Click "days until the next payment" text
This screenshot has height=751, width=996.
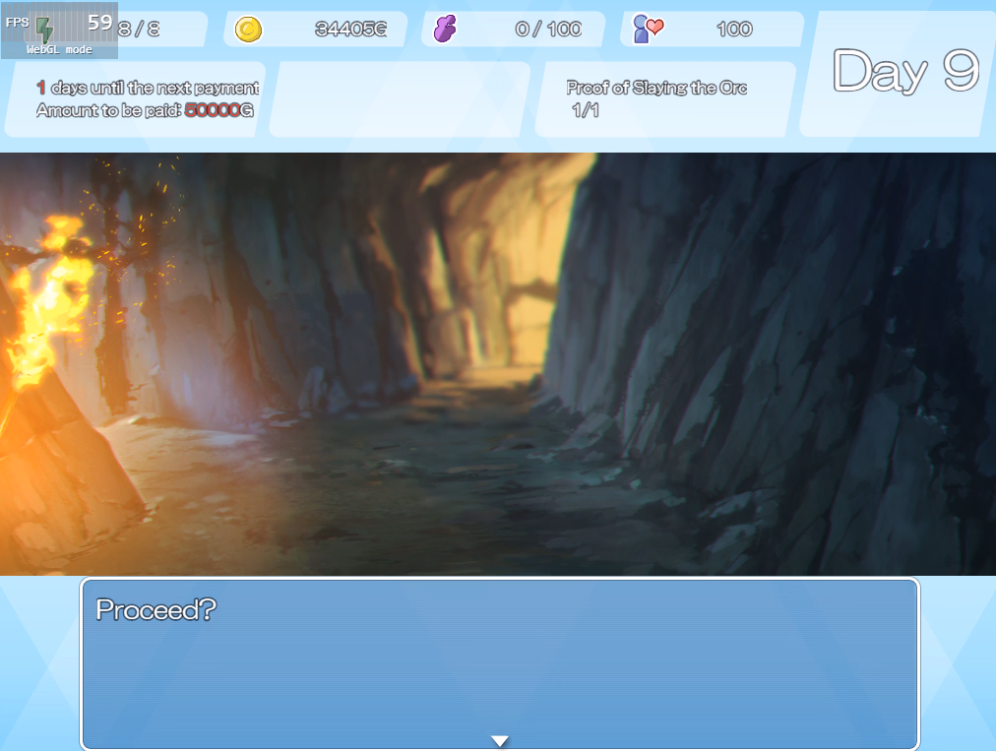155,88
